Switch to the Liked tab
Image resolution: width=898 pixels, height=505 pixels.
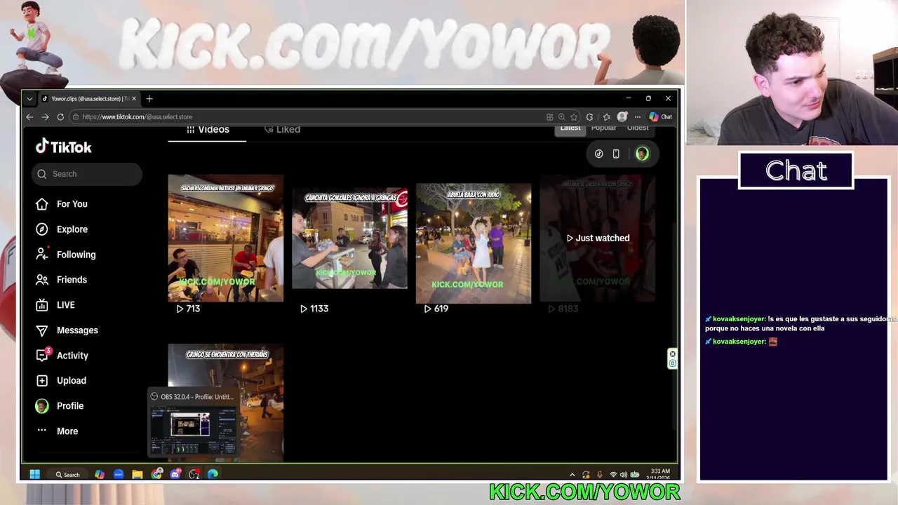(282, 130)
